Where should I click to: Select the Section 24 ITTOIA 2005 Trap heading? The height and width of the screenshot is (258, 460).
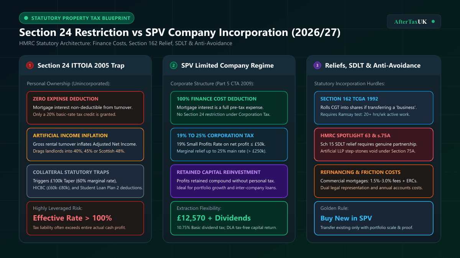(x=81, y=65)
